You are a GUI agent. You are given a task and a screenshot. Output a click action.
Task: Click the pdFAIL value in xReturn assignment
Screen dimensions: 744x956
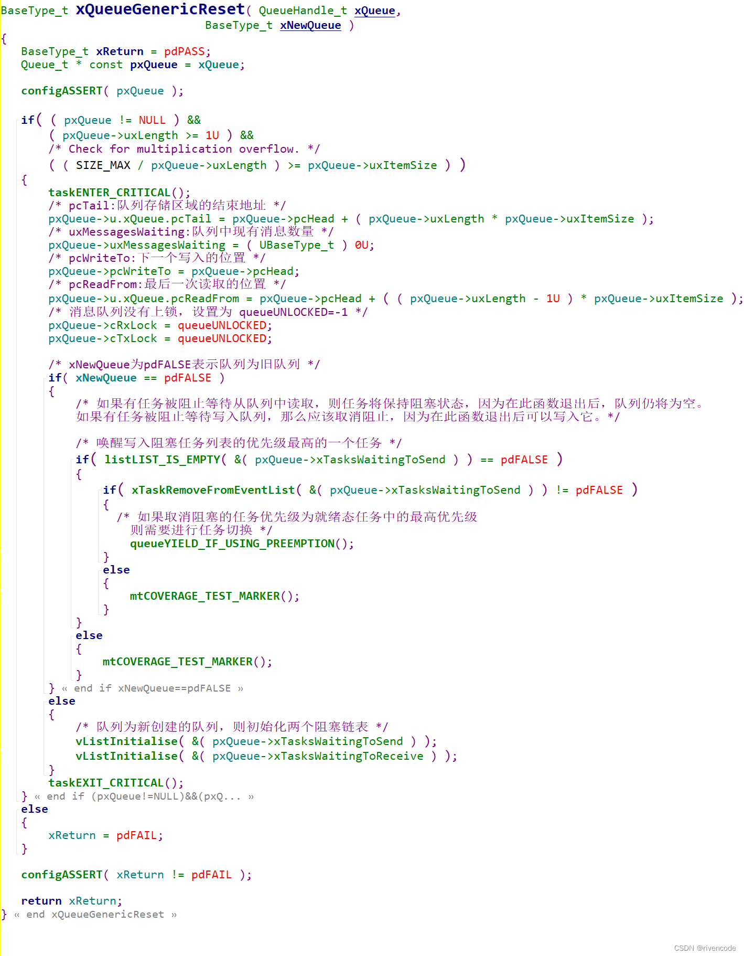tap(139, 835)
